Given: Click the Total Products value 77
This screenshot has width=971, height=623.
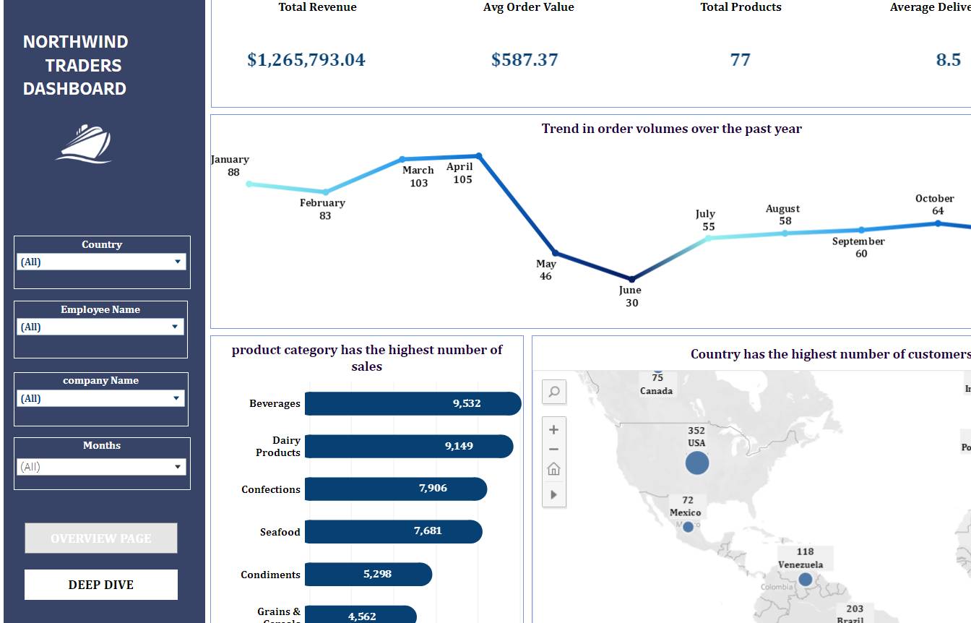Looking at the screenshot, I should pos(741,60).
